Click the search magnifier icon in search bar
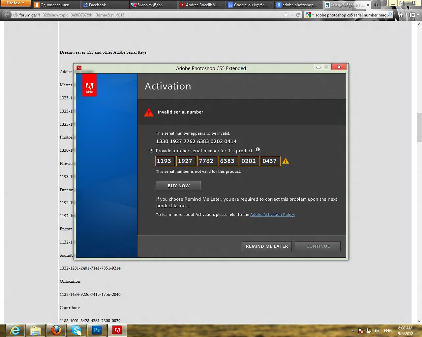This screenshot has width=422, height=337. [x=390, y=15]
